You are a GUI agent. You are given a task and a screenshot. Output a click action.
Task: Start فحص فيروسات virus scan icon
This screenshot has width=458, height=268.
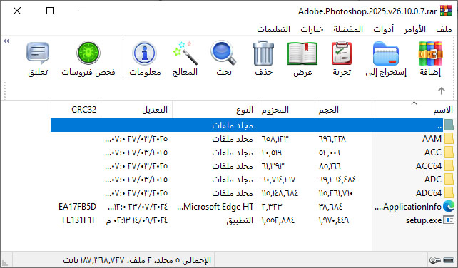point(88,53)
